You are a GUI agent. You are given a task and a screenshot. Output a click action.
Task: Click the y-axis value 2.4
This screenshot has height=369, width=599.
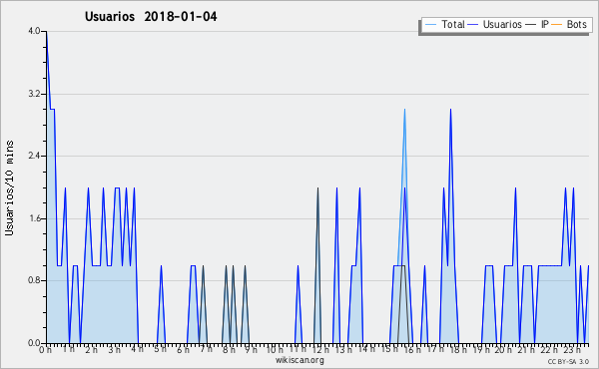(34, 156)
